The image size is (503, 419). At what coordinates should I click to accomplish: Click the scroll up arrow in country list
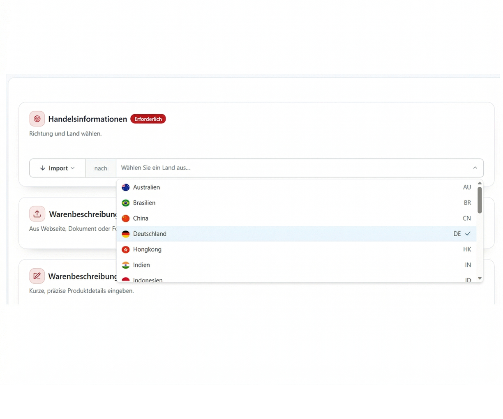480,184
